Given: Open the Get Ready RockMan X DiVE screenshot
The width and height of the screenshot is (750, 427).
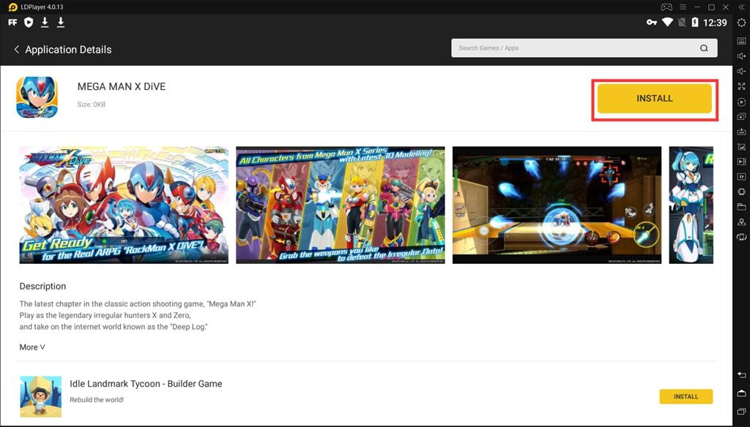Looking at the screenshot, I should 124,205.
